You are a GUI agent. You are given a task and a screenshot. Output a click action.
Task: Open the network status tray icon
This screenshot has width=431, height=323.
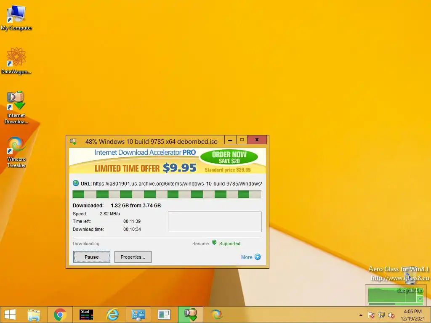381,315
